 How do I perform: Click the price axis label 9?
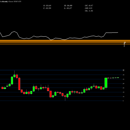[x=123, y=101]
